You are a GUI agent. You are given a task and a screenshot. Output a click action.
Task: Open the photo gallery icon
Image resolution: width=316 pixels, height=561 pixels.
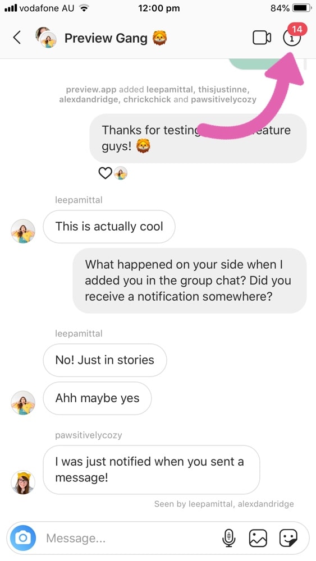click(x=258, y=538)
